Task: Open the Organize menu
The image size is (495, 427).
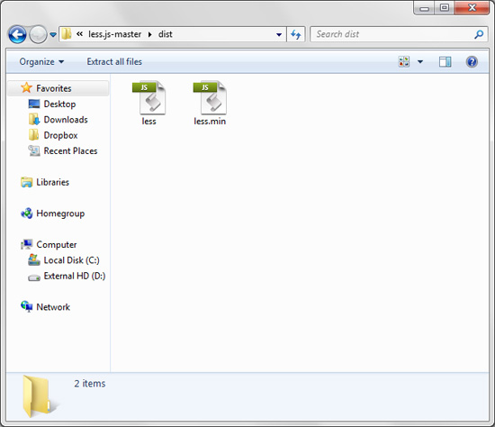Action: tap(41, 62)
